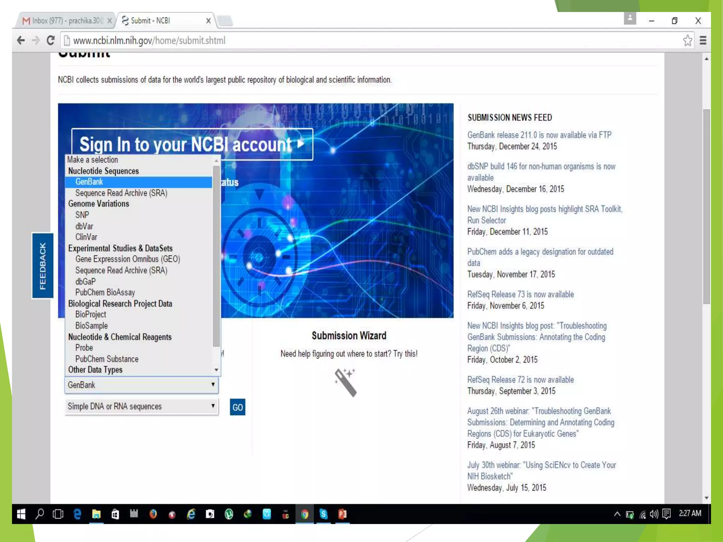Open the Skype taskbar icon
The height and width of the screenshot is (542, 723).
323,514
